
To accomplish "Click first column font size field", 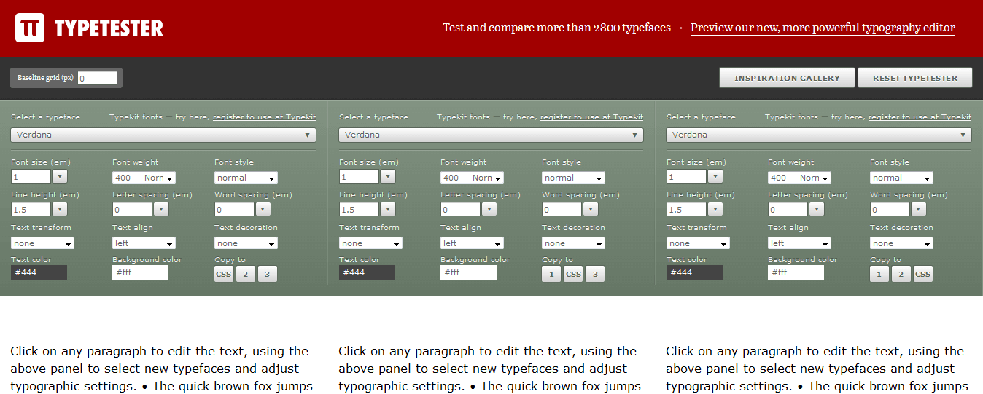I will (31, 176).
